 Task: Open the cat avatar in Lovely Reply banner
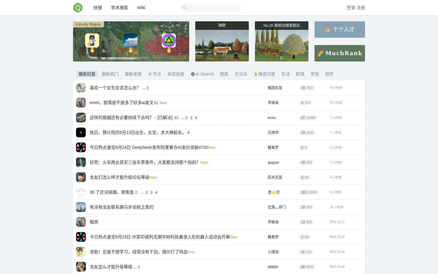[x=92, y=40]
